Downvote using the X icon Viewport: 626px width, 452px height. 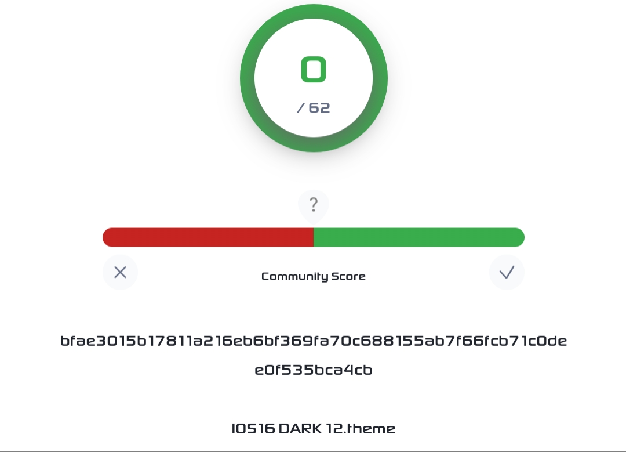click(x=120, y=272)
